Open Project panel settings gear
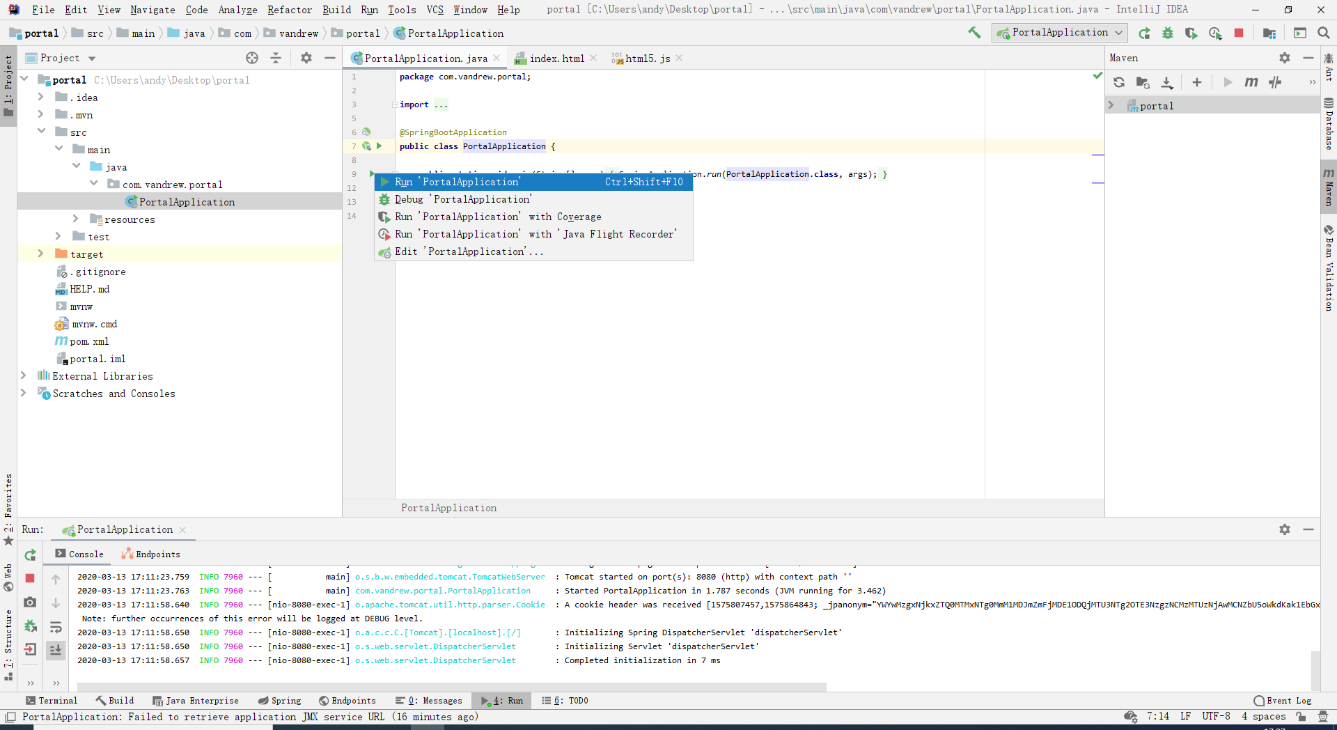The height and width of the screenshot is (730, 1337). (306, 58)
